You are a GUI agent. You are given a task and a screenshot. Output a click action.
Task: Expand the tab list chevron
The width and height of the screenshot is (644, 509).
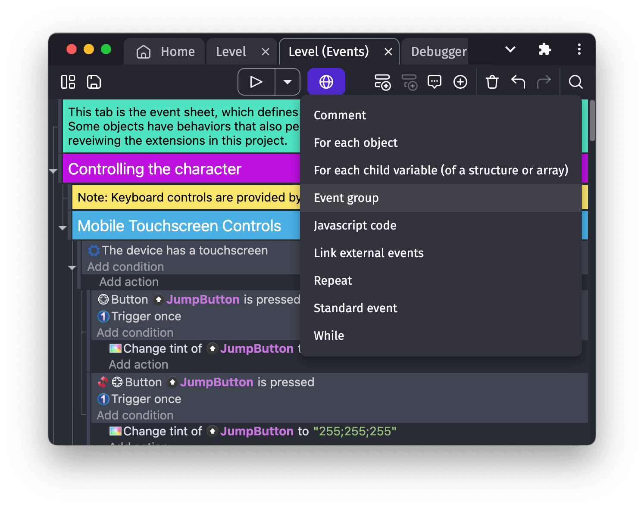[x=510, y=50]
